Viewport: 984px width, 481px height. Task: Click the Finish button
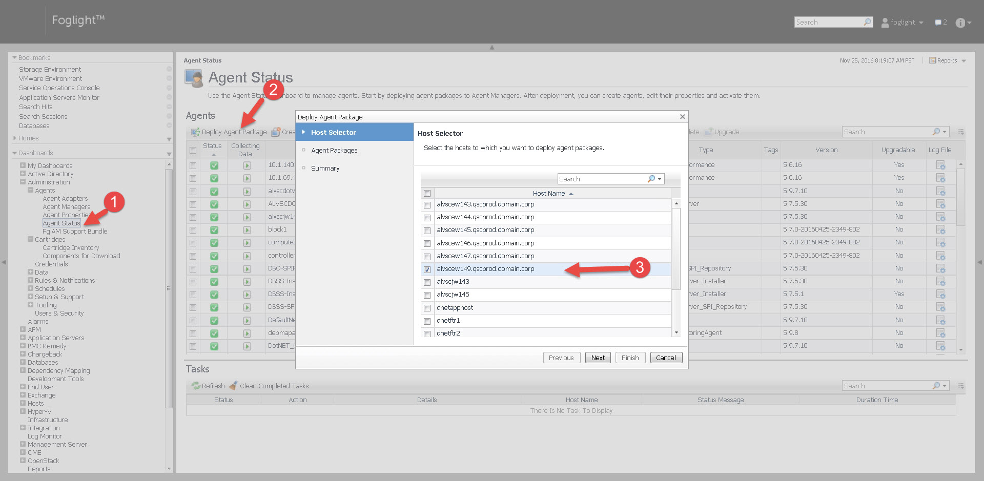click(630, 358)
